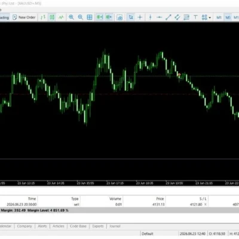Image resolution: width=239 pixels, height=239 pixels.
Task: Activate the crosshair tool
Action: point(140,17)
